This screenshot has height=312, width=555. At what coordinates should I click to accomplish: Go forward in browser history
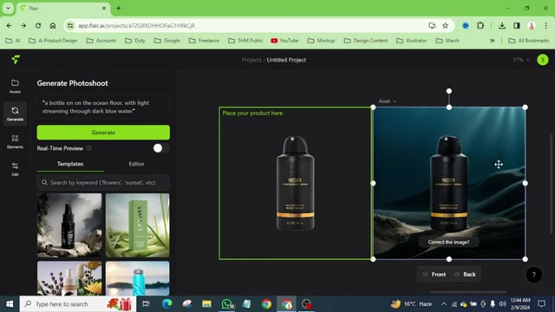coord(23,25)
